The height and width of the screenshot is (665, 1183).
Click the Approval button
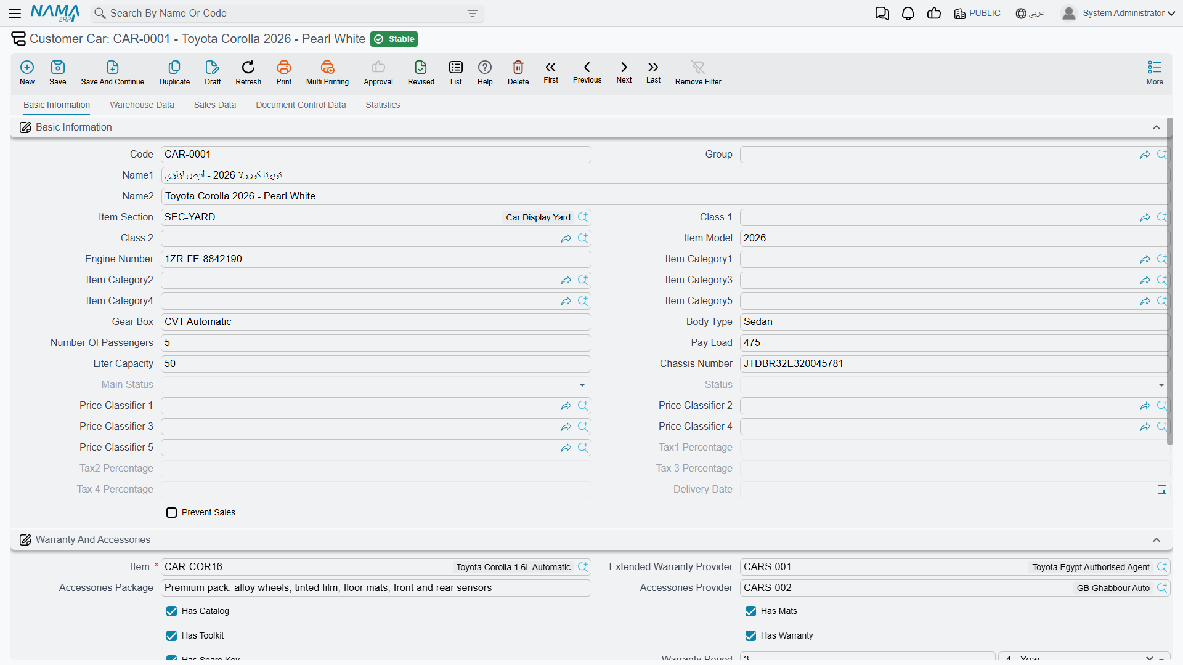[x=378, y=72]
